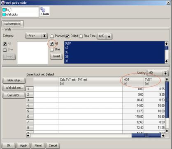Select table row header 2

click(30, 94)
